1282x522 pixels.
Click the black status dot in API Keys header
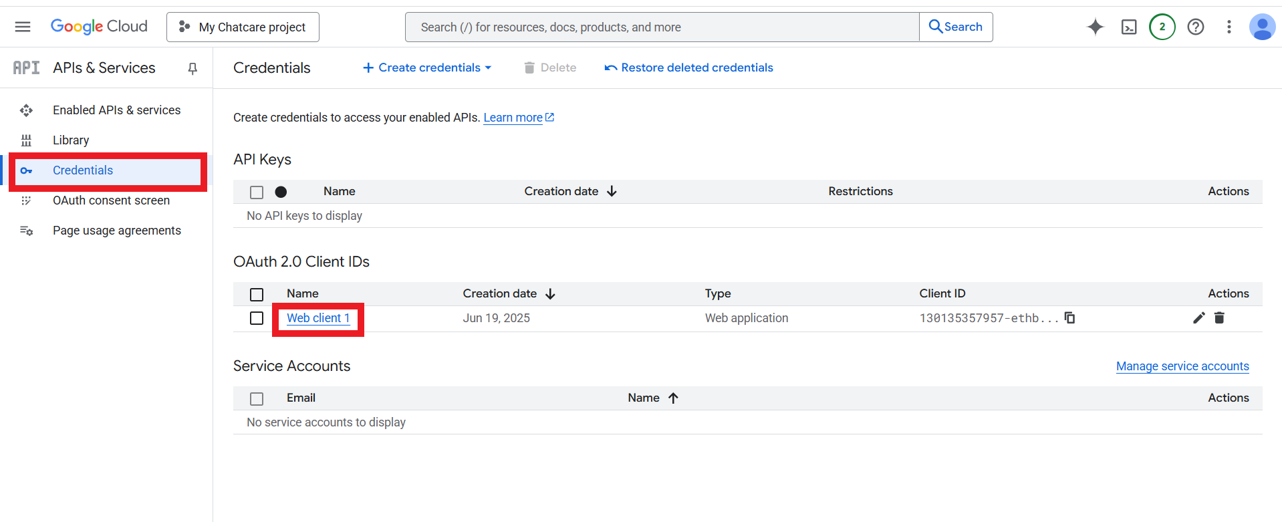281,192
